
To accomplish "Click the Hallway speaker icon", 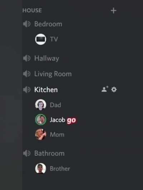I will 26,58.
